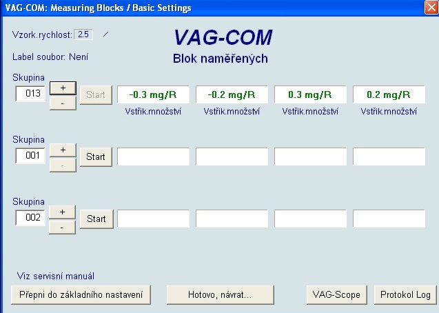Increase group 001 with its plus button
Image resolution: width=439 pixels, height=313 pixels.
pyautogui.click(x=63, y=150)
